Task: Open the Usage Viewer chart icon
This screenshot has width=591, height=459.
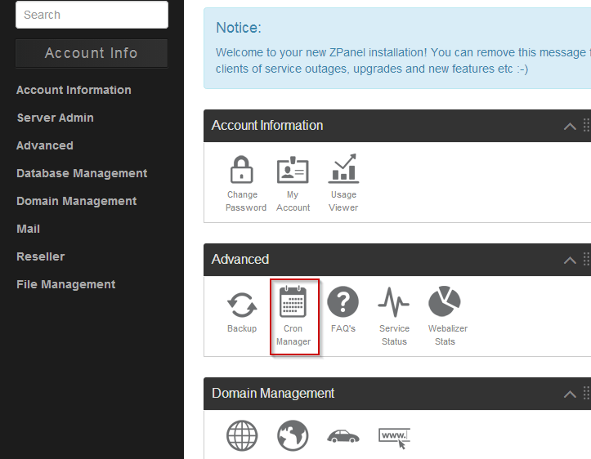Action: click(343, 170)
